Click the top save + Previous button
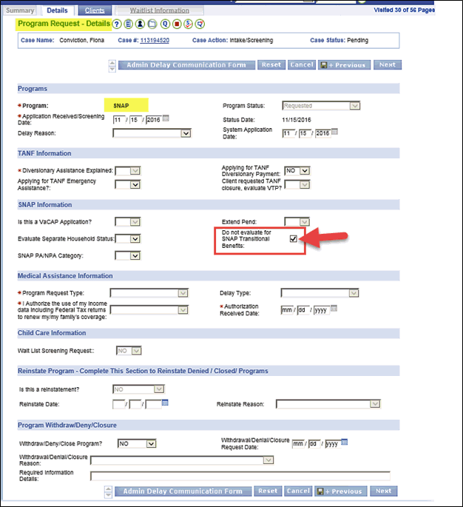 coord(344,65)
